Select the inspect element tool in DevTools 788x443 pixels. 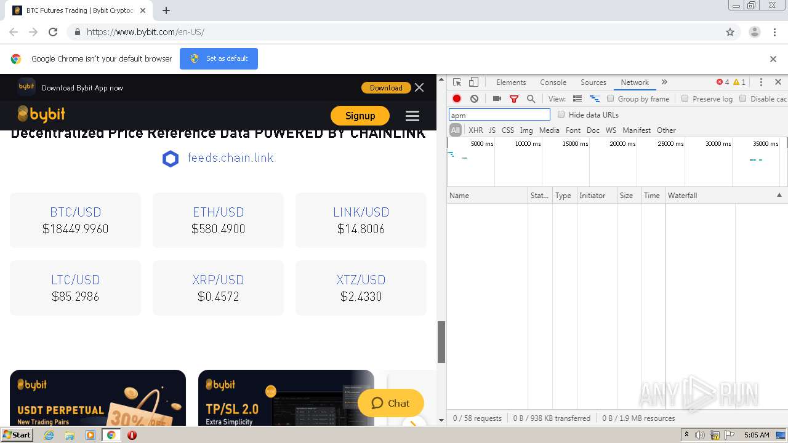click(457, 82)
